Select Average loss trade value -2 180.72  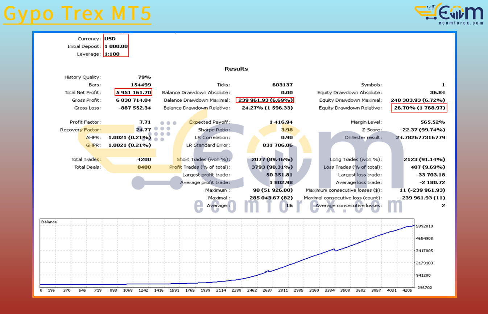tap(431, 183)
